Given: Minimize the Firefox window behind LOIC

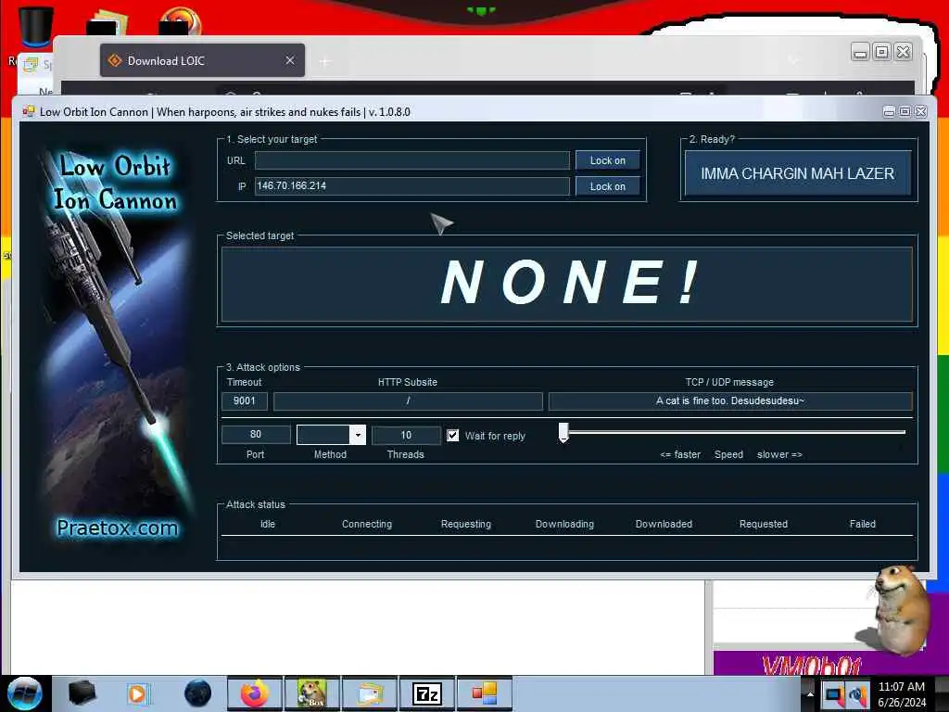Looking at the screenshot, I should (x=860, y=53).
